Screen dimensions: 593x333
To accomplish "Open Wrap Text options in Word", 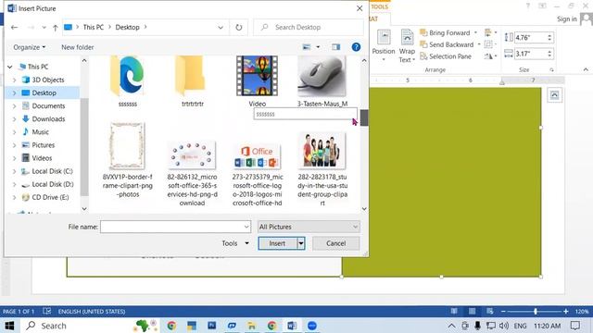I will click(x=407, y=45).
